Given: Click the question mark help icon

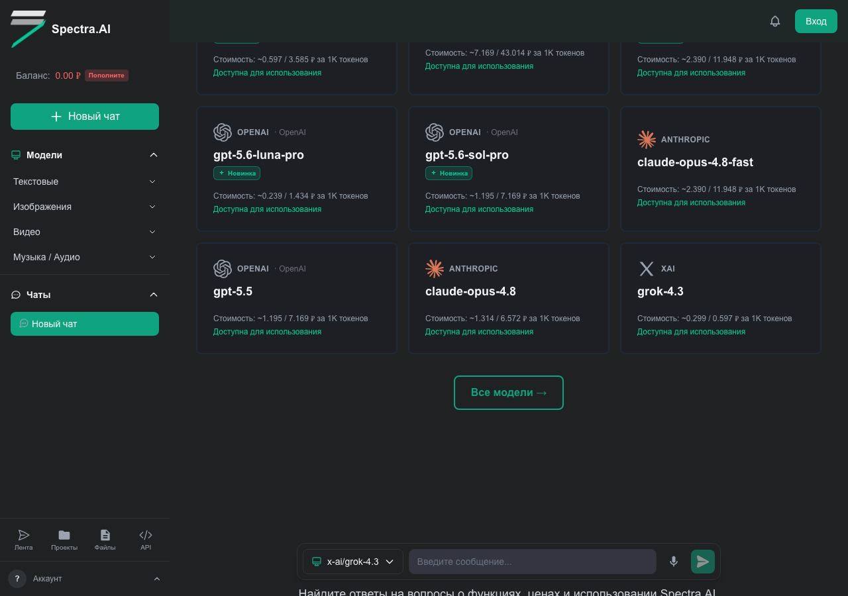Looking at the screenshot, I should pos(17,579).
